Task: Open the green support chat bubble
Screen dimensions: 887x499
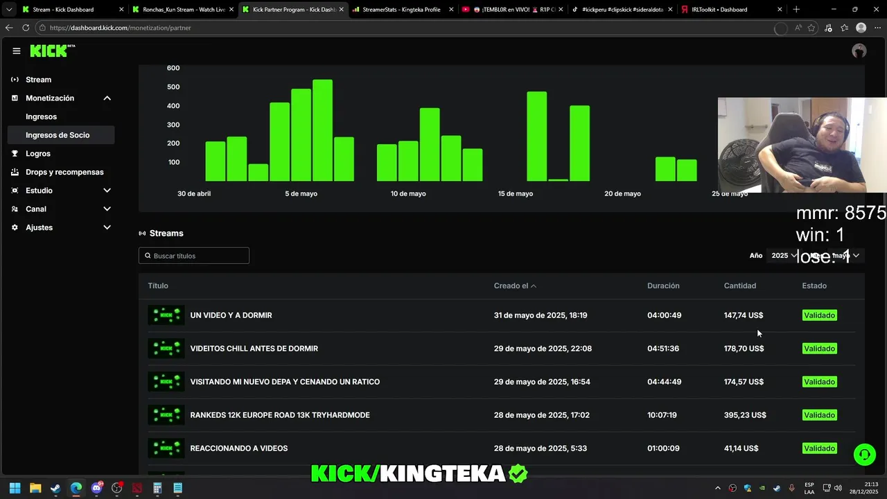Action: click(x=864, y=455)
